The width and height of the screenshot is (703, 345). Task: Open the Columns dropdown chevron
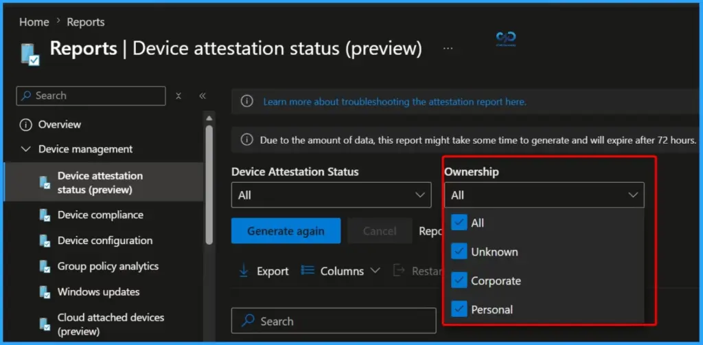(x=376, y=271)
